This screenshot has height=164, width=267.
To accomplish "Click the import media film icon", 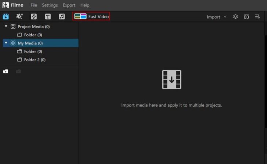I will [172, 79].
